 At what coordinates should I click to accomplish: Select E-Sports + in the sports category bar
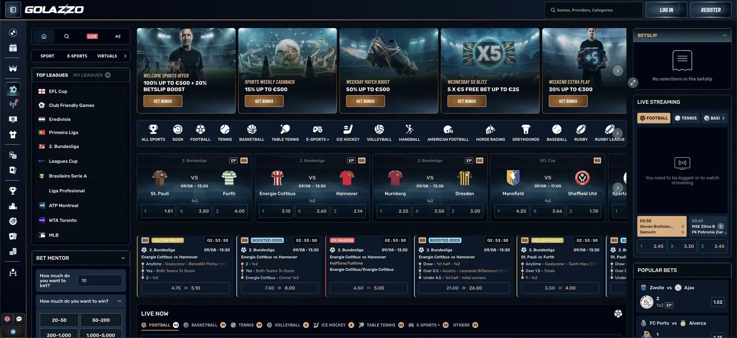(x=318, y=133)
